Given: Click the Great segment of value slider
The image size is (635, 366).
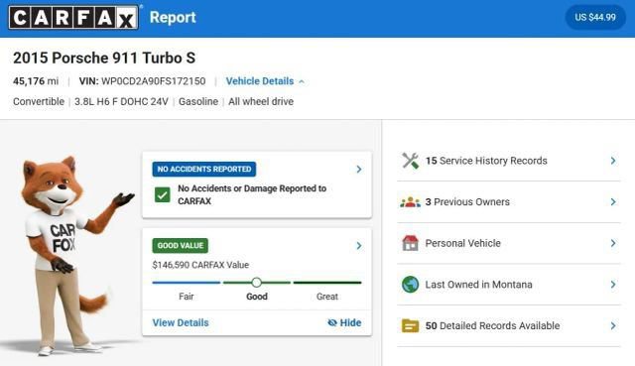Looking at the screenshot, I should [x=327, y=283].
